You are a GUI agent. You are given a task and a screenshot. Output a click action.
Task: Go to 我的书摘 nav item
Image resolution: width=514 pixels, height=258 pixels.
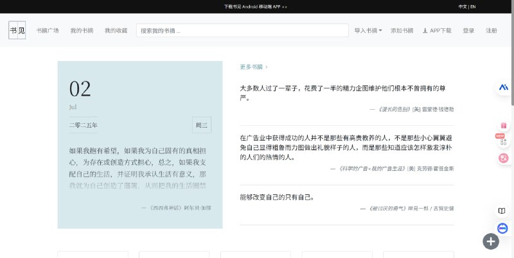82,31
